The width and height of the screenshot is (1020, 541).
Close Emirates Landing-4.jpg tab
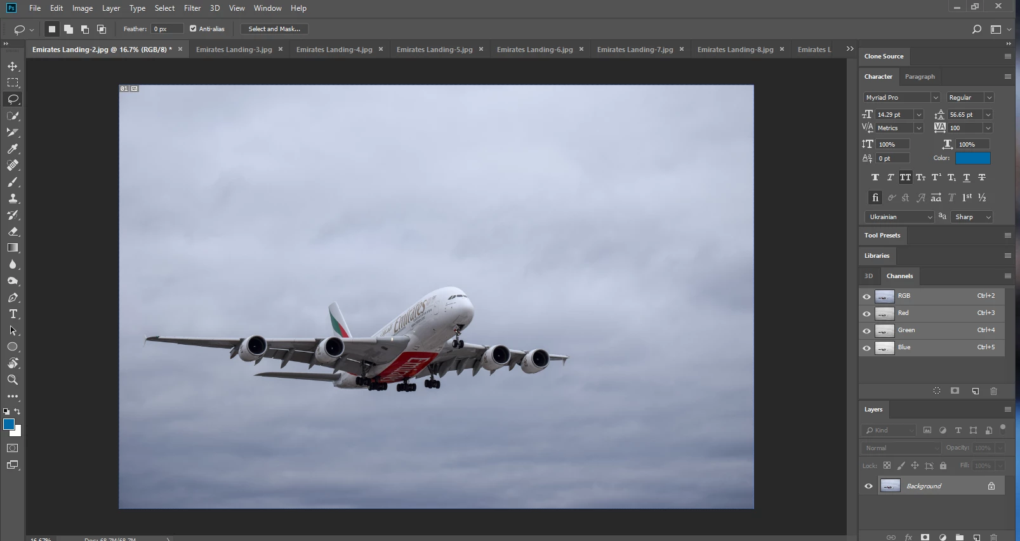tap(381, 49)
